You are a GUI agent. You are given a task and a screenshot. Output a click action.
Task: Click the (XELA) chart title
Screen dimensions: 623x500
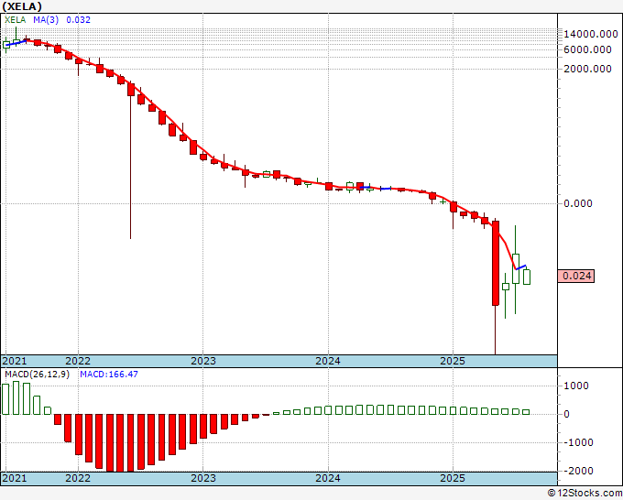(x=22, y=6)
